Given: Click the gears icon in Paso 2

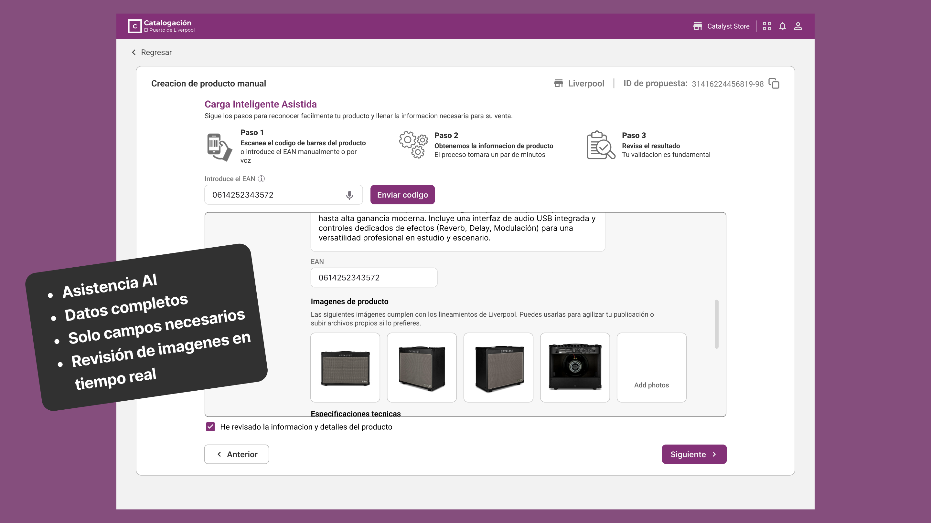Looking at the screenshot, I should click(x=413, y=144).
